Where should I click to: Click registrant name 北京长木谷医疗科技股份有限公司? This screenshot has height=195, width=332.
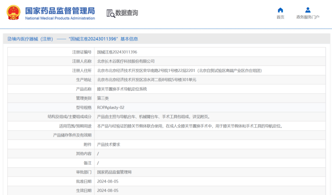126,61
